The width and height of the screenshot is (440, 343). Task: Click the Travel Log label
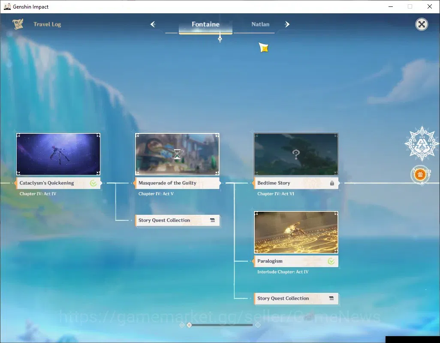(47, 24)
